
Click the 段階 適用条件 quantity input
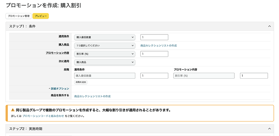[x=154, y=75]
